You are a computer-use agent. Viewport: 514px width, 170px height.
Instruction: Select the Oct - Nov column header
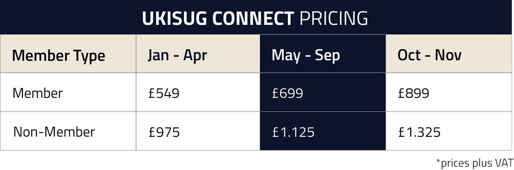[x=429, y=55]
